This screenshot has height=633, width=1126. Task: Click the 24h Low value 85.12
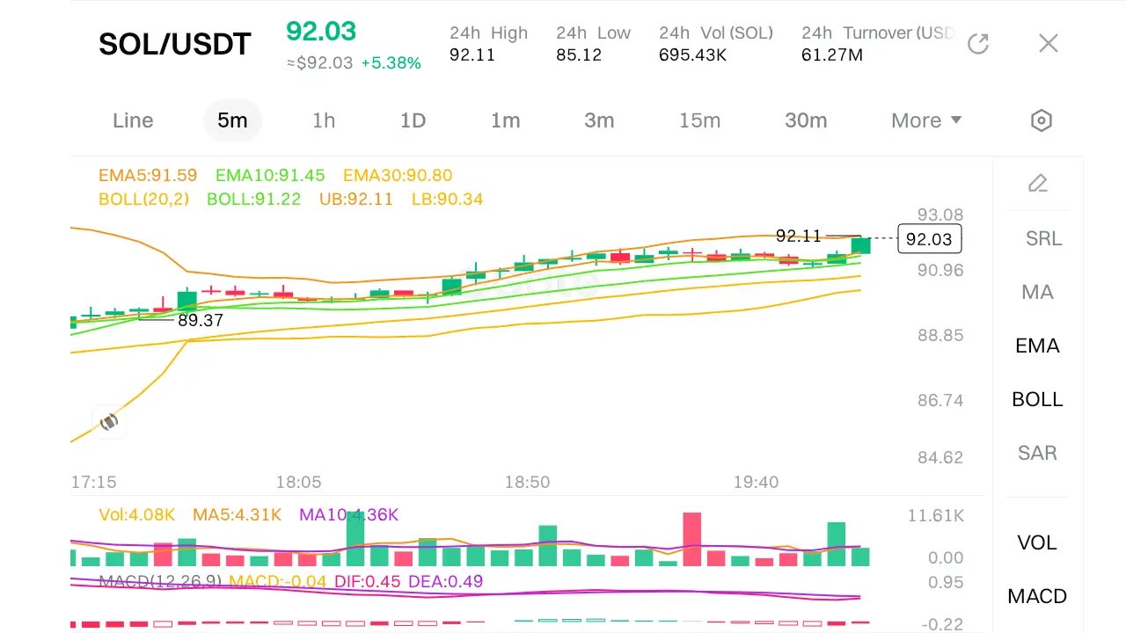click(579, 55)
